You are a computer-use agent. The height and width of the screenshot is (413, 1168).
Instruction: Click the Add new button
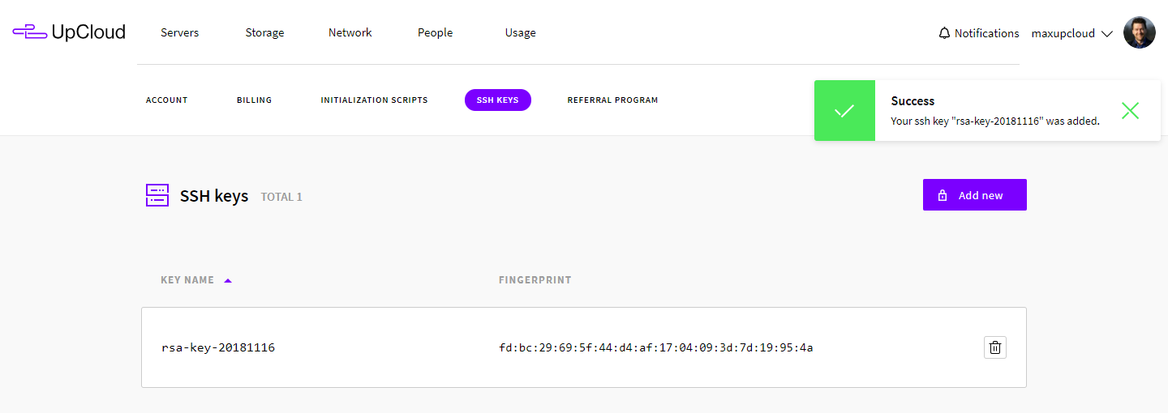(x=974, y=195)
